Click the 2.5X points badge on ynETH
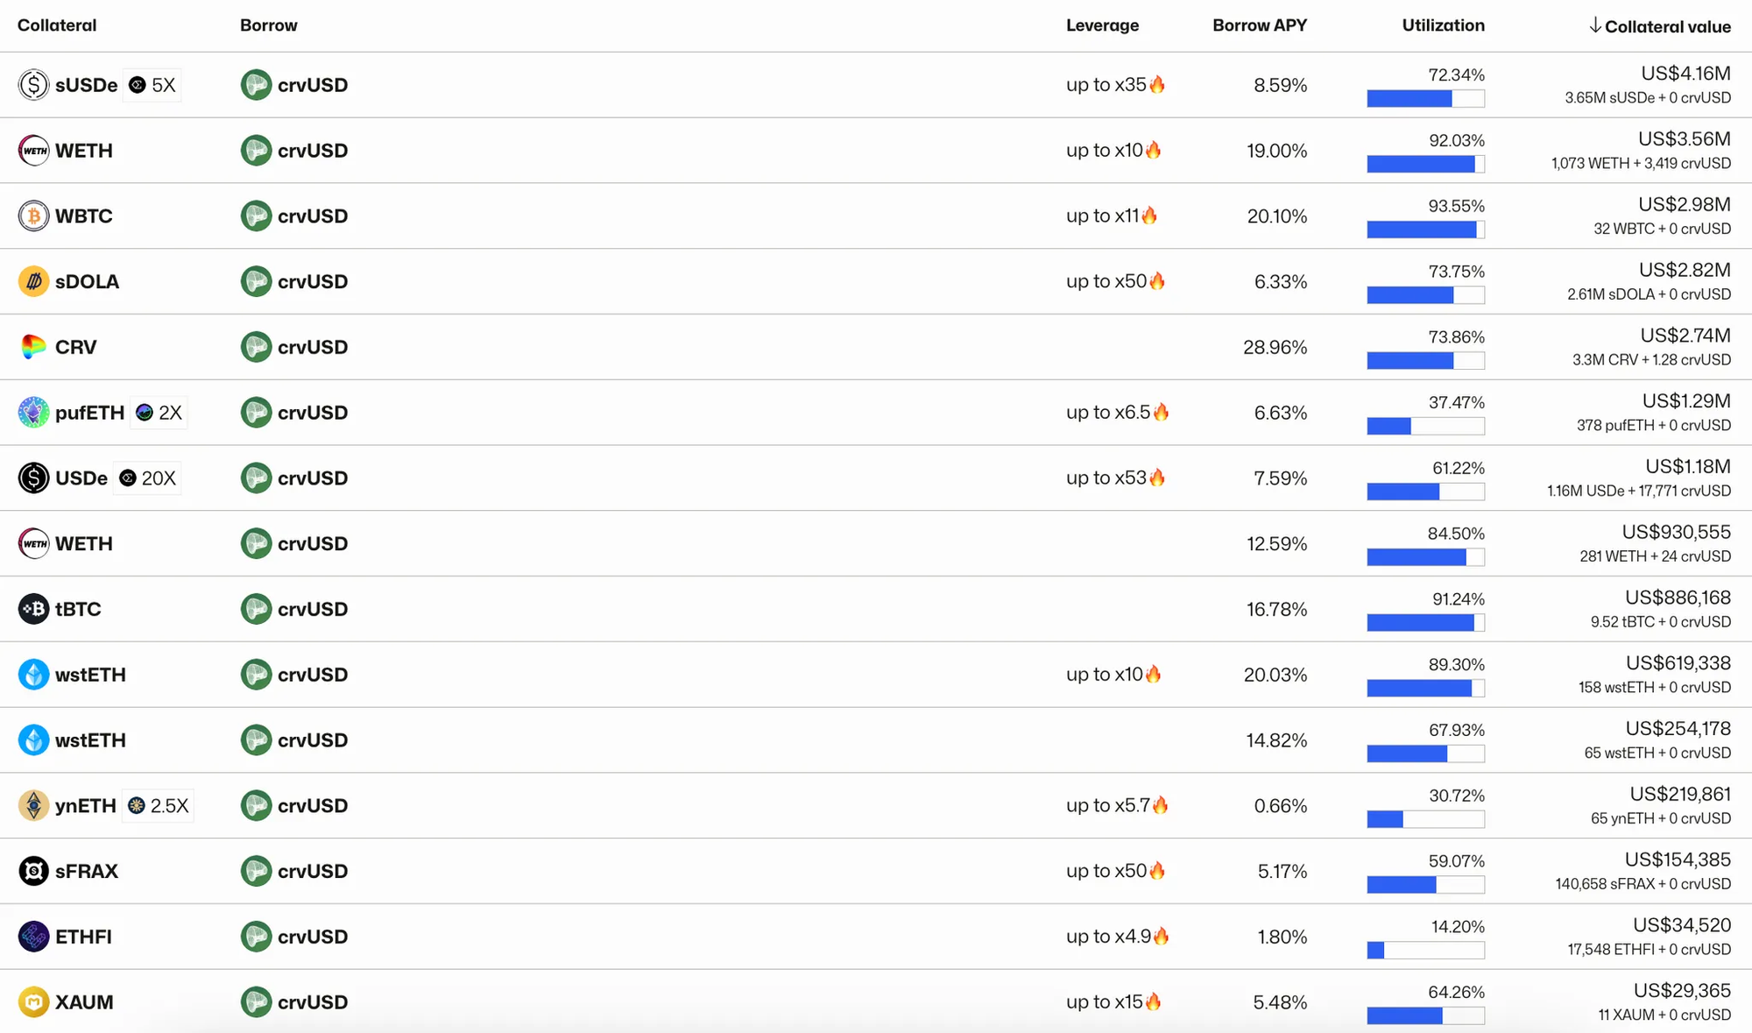This screenshot has width=1752, height=1033. click(x=158, y=806)
